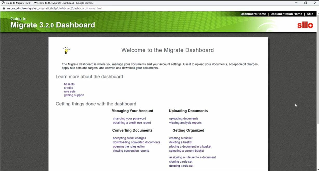Screen dimensions: 319x171
Task: Click the Welcome to the Migrate Dashboard heading
Action: point(167,50)
